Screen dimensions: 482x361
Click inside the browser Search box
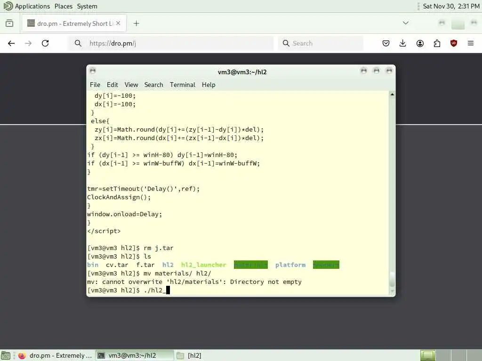click(321, 43)
